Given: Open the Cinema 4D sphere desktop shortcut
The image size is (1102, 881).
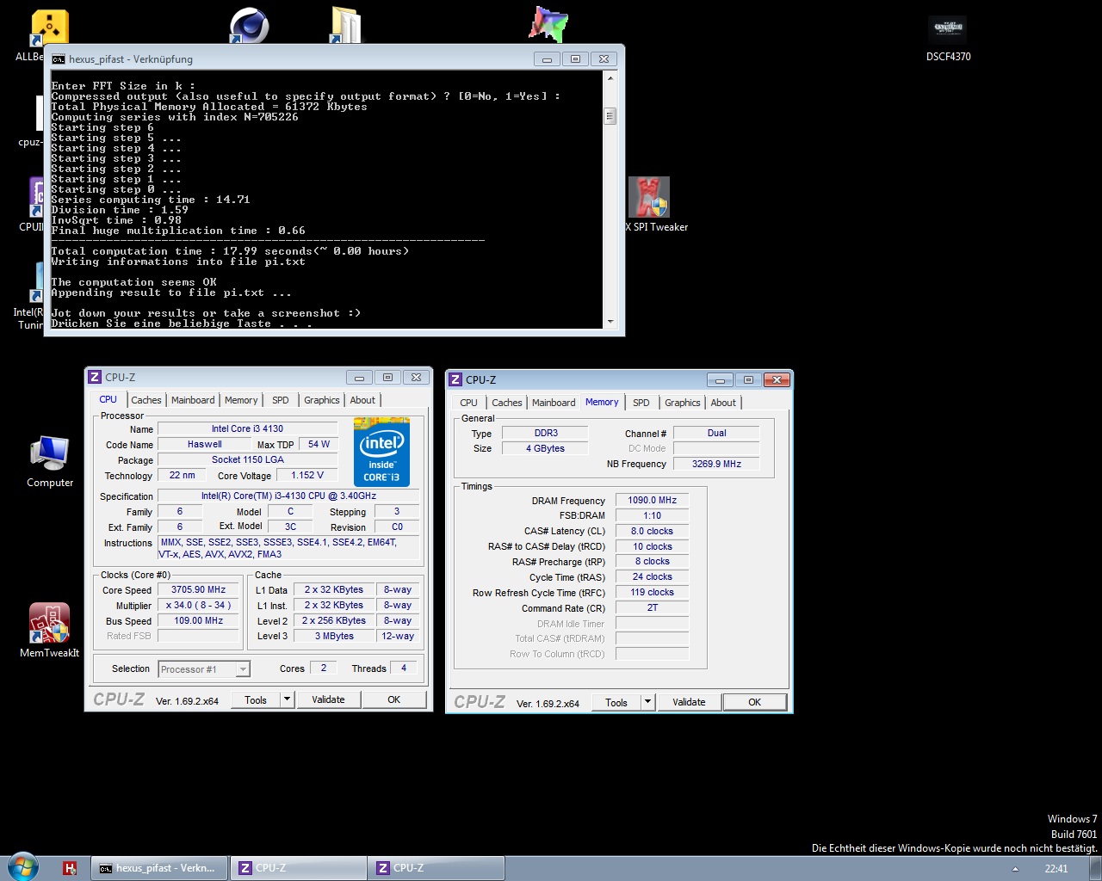Looking at the screenshot, I should (249, 25).
